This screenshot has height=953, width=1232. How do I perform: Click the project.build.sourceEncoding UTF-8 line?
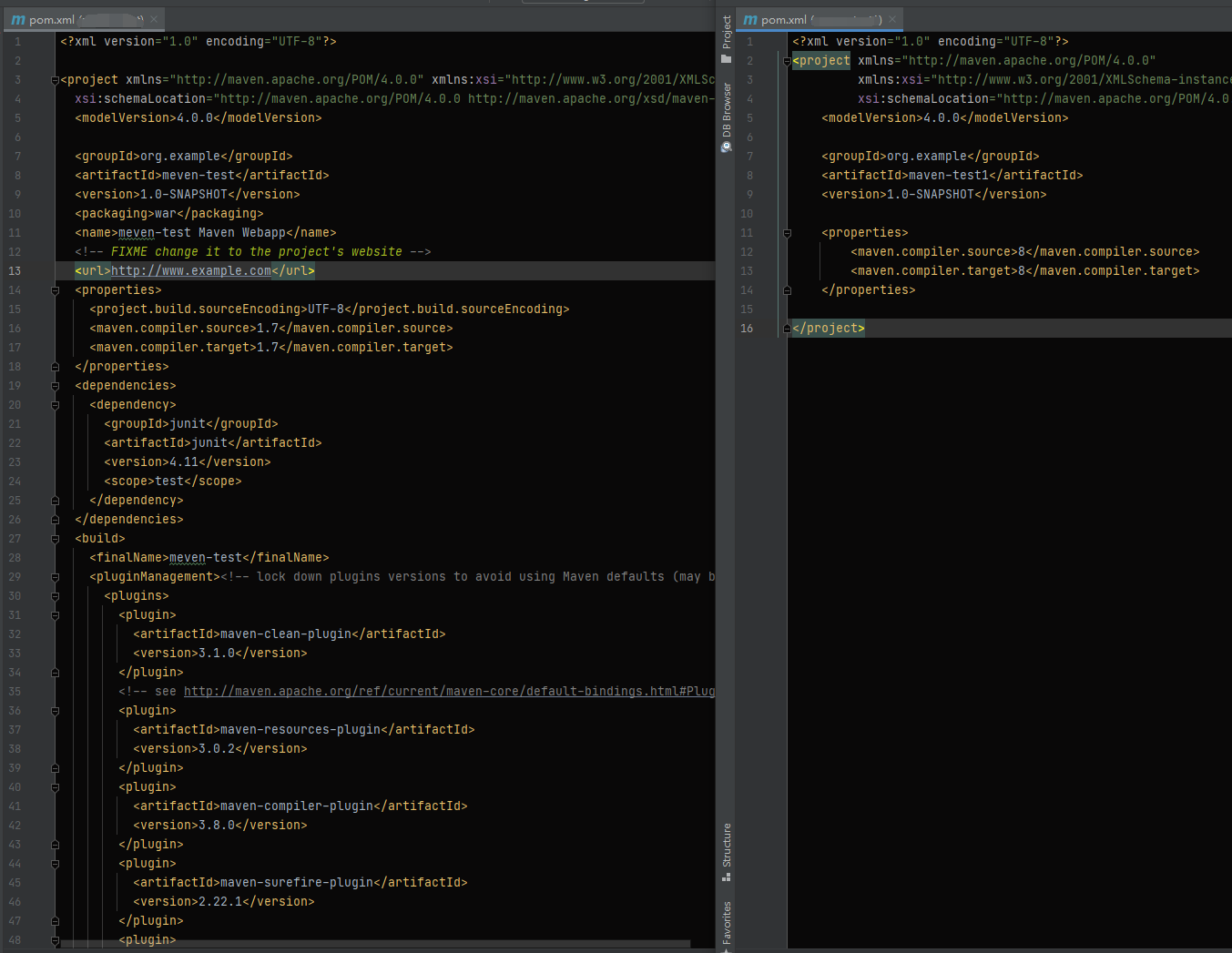pos(330,309)
